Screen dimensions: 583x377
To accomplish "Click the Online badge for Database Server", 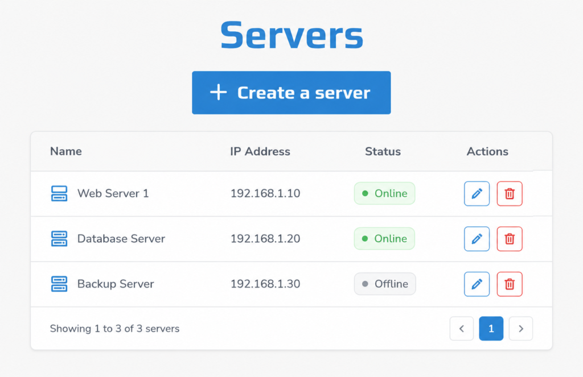I will (x=384, y=238).
